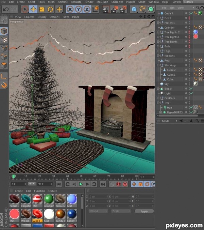Expand the Presents group

point(158,23)
